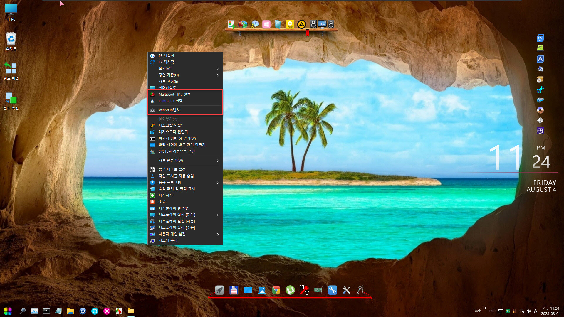The width and height of the screenshot is (564, 317).
Task: Open the photos mountain icon in the dock
Action: [262, 290]
